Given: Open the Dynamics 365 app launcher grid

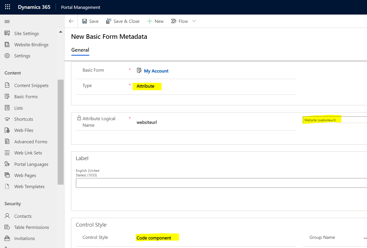Looking at the screenshot, I should 7,7.
